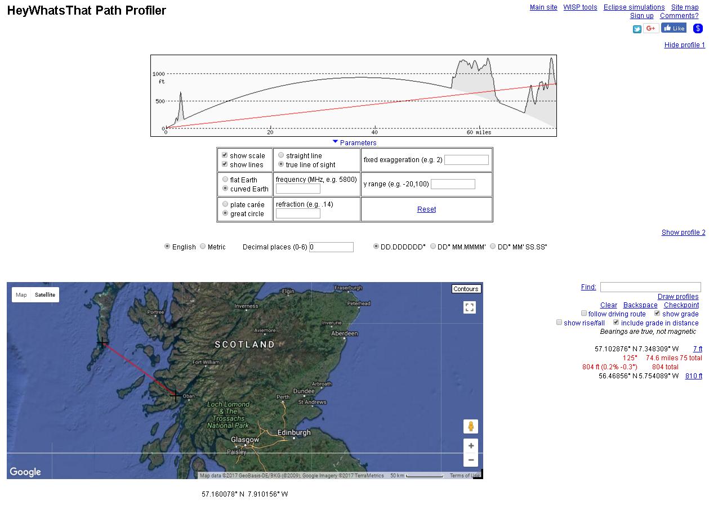Click the Checkpoint link
This screenshot has width=709, height=505.
click(x=681, y=305)
